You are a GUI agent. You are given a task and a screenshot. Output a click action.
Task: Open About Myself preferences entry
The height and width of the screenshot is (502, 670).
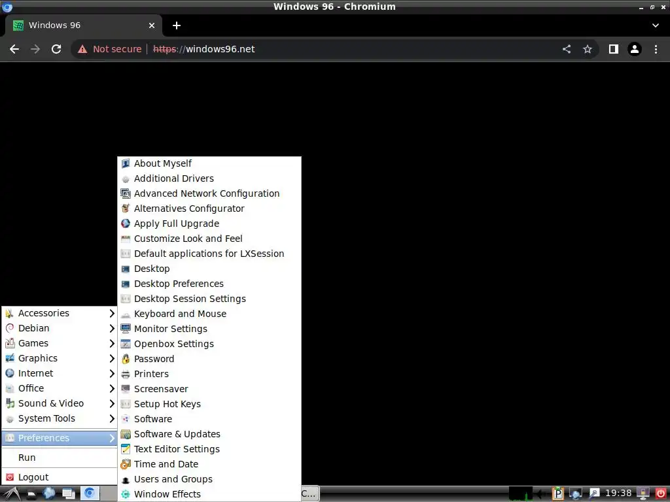[x=209, y=163]
